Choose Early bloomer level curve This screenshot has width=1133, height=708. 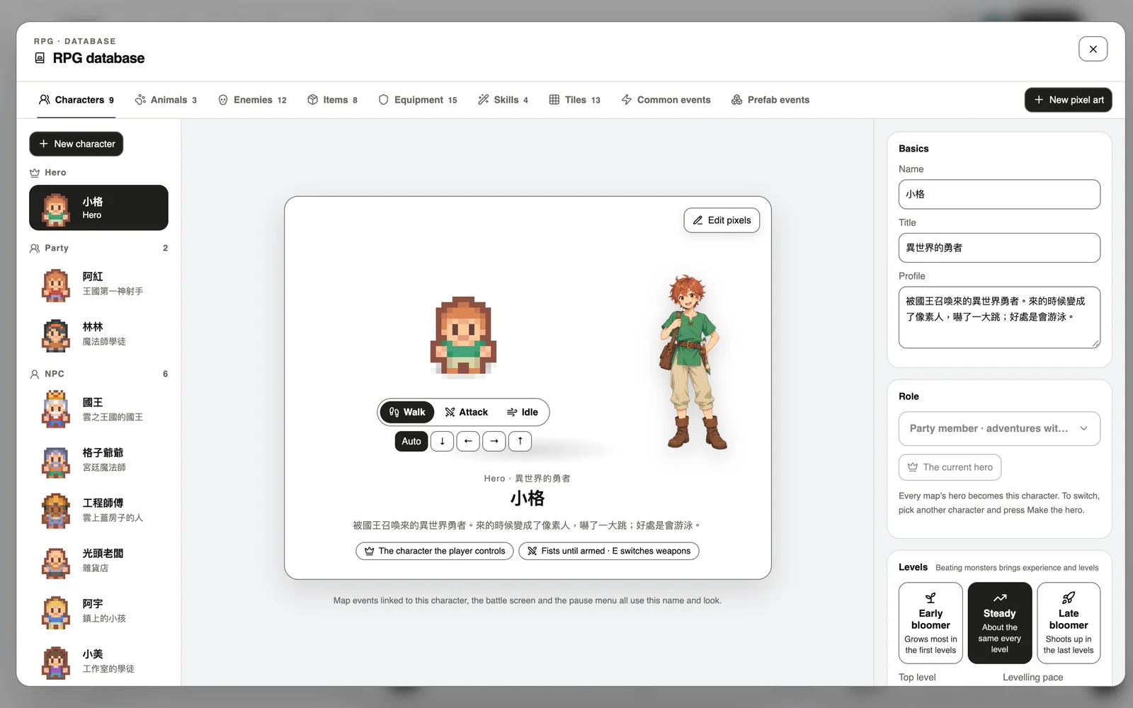tap(930, 623)
